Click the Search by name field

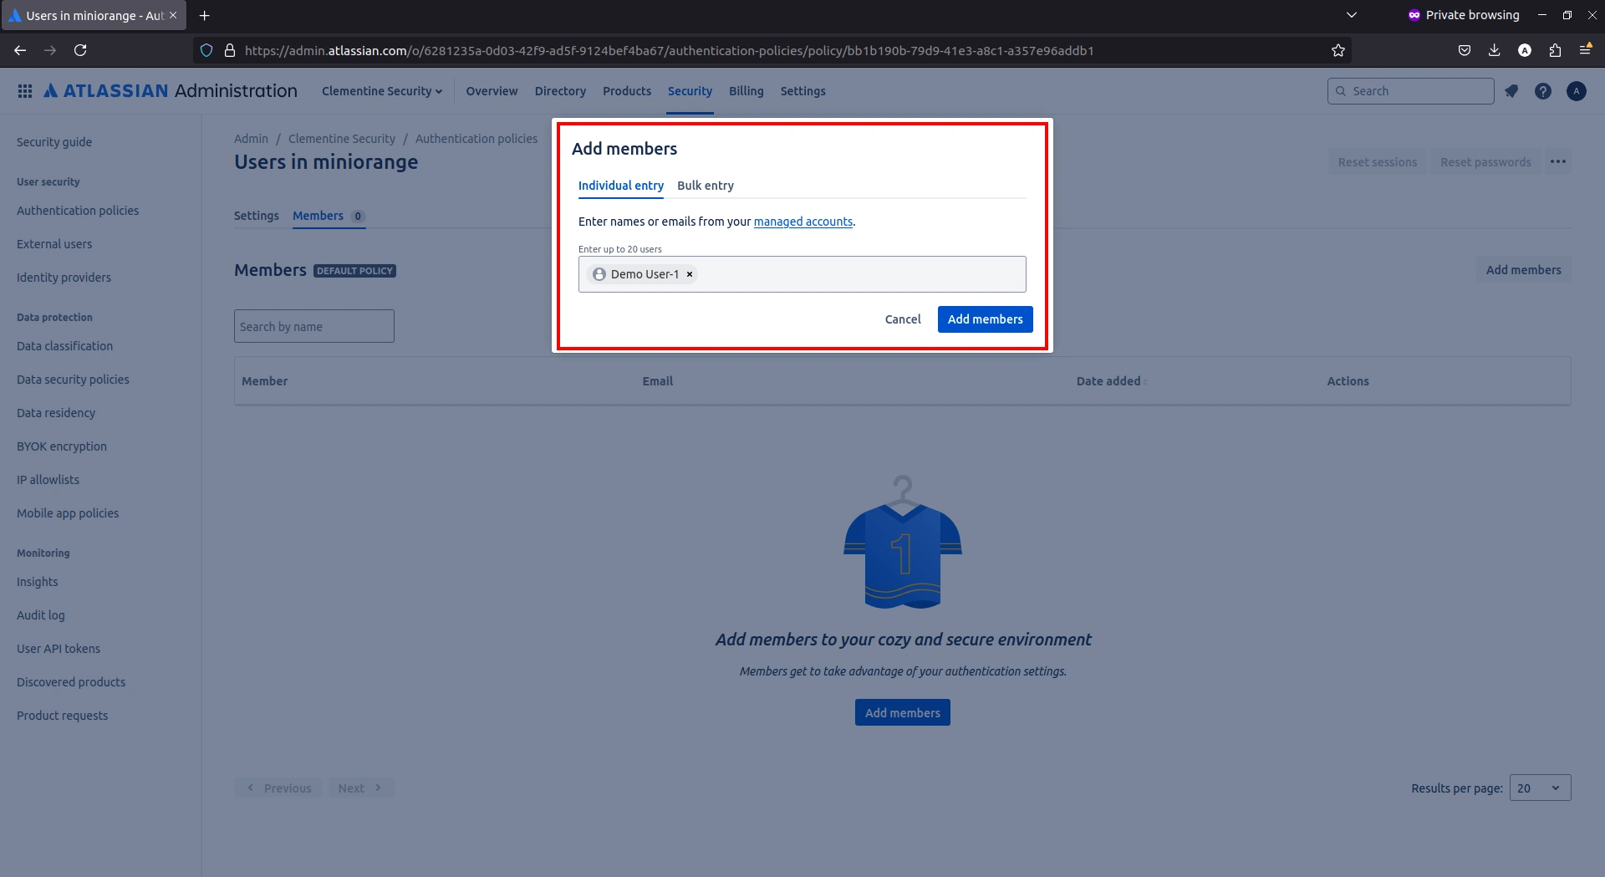[313, 325]
